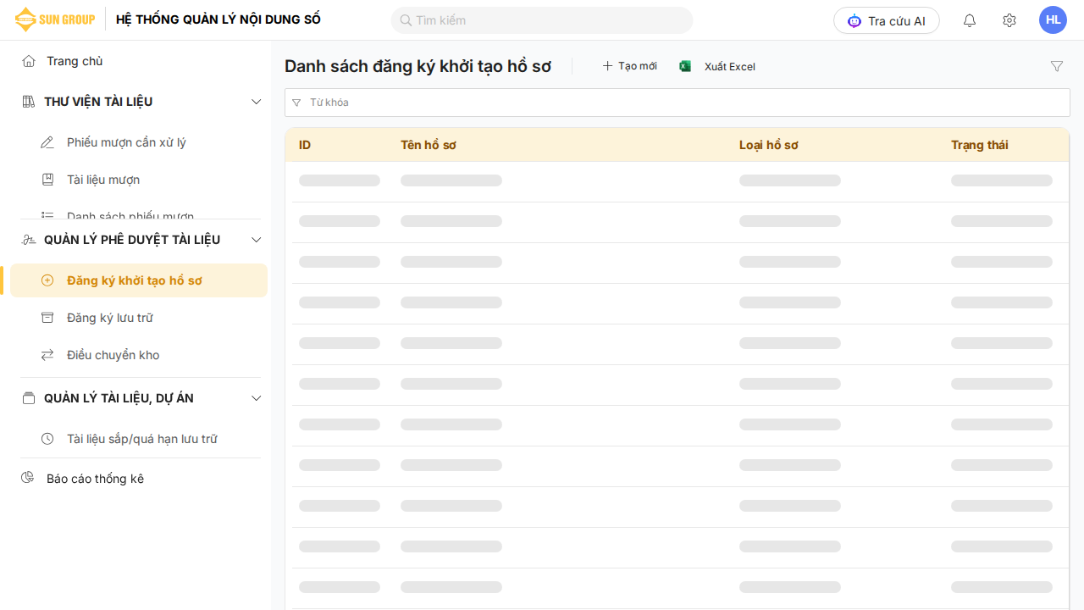Collapse the QUẢN LÝ TÀI LIỆU, DỰ ÁN section
Viewport: 1084px width, 610px height.
[257, 398]
